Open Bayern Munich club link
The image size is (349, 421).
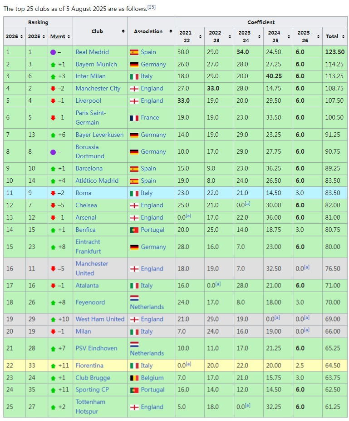(x=96, y=64)
